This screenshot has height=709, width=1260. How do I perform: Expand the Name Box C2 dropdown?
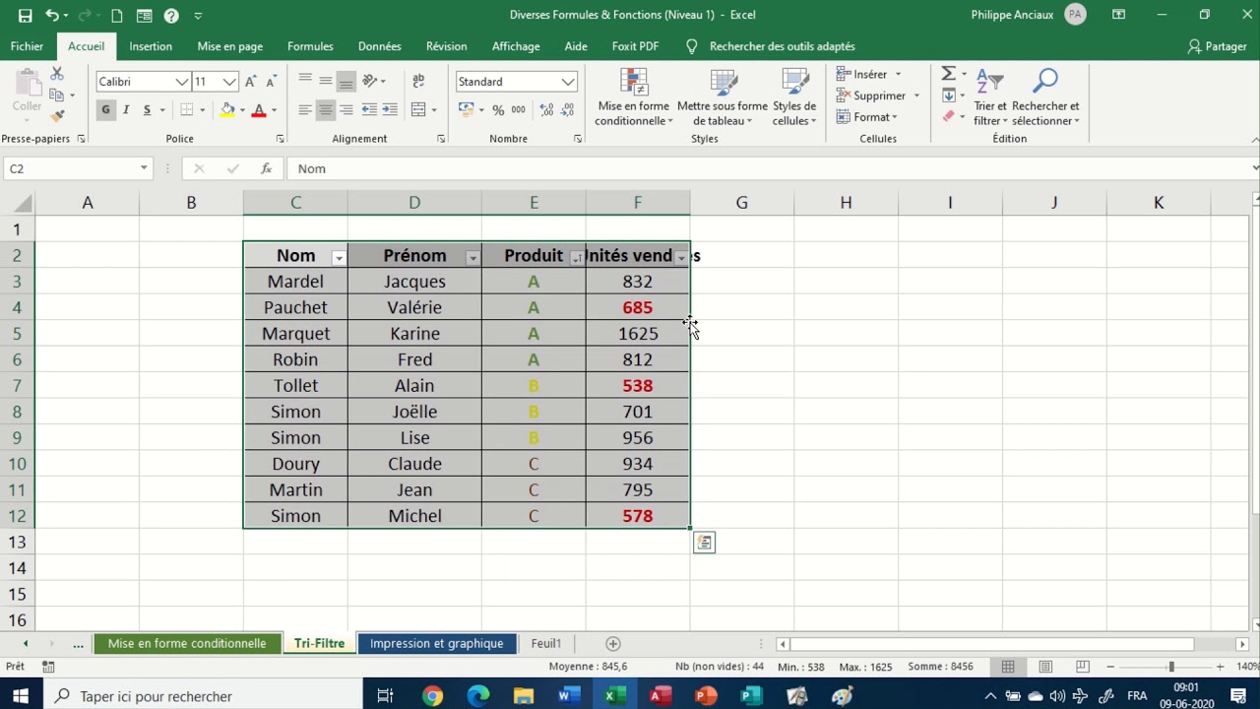pyautogui.click(x=144, y=168)
